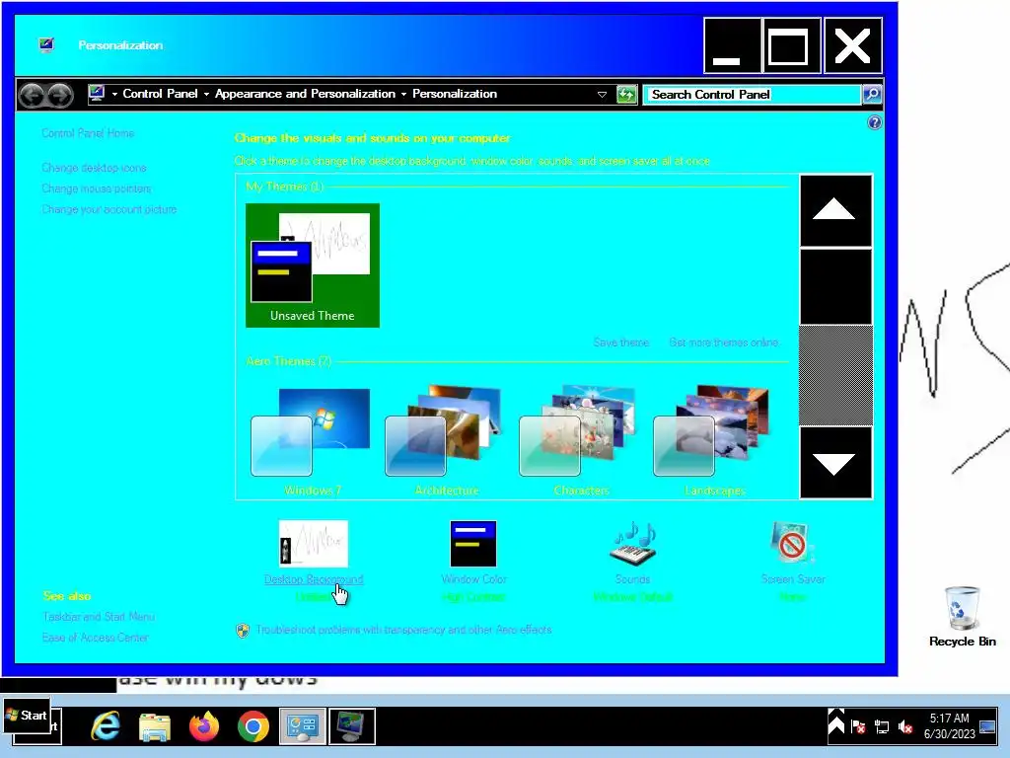Viewport: 1010px width, 758px height.
Task: Launch Firefox from the taskbar
Action: pos(204,726)
